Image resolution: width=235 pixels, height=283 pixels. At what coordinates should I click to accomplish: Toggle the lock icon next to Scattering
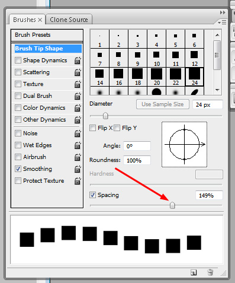tap(78, 72)
